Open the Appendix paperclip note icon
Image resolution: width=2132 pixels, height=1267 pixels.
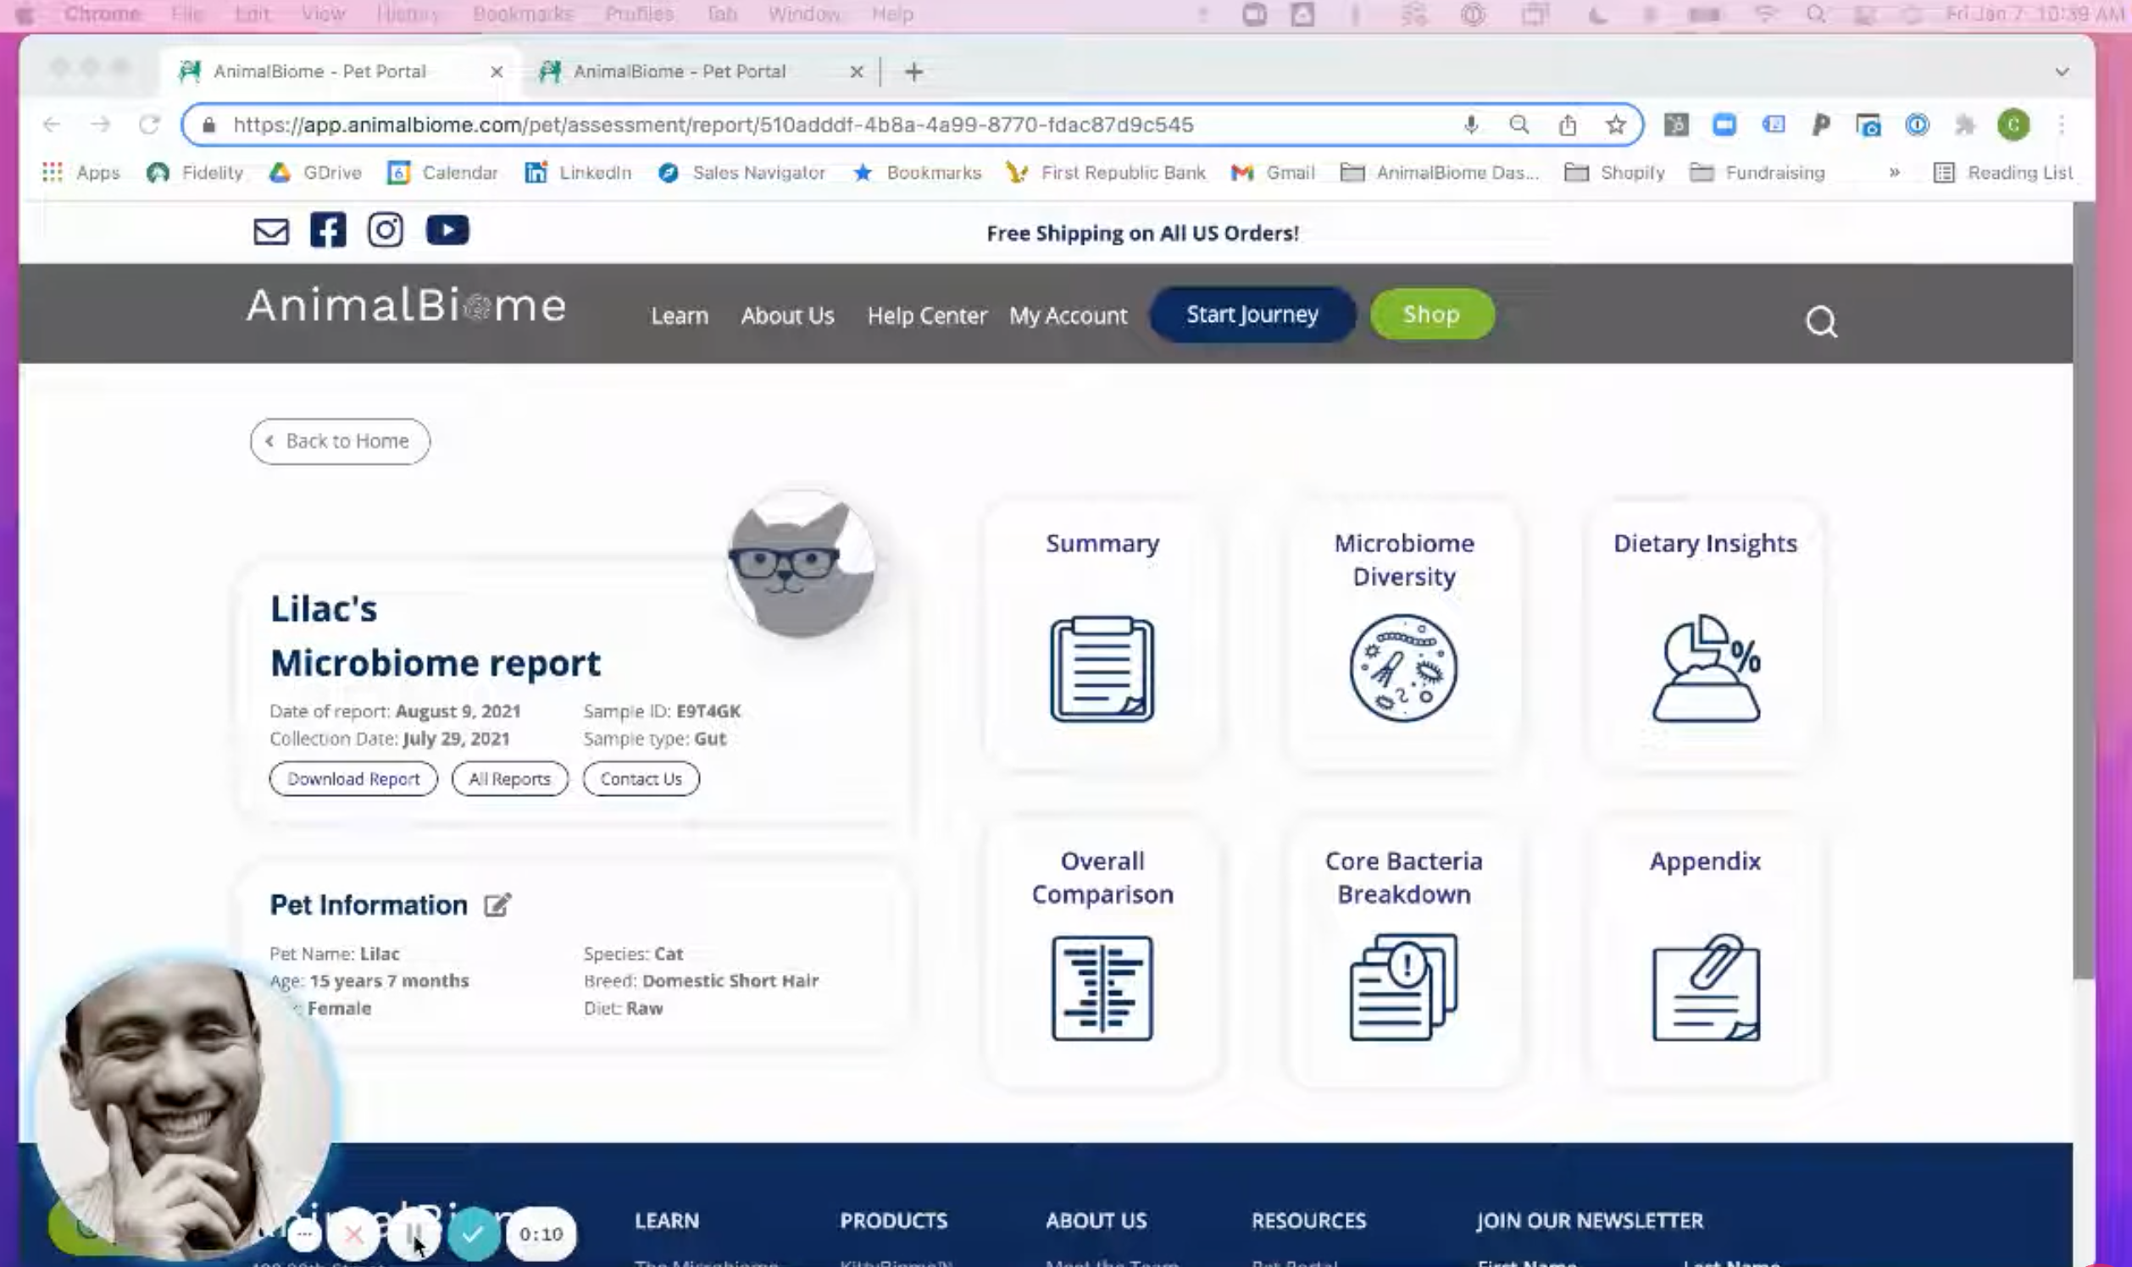click(1706, 987)
